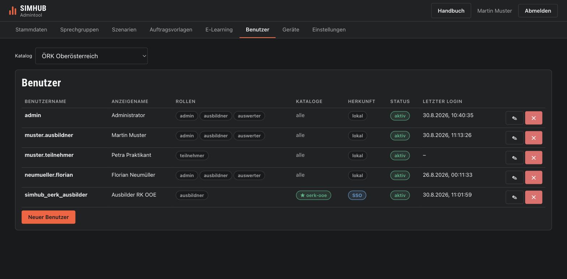Delete neumueller.florian with red X button
Viewport: 567px width, 279px height.
533,177
